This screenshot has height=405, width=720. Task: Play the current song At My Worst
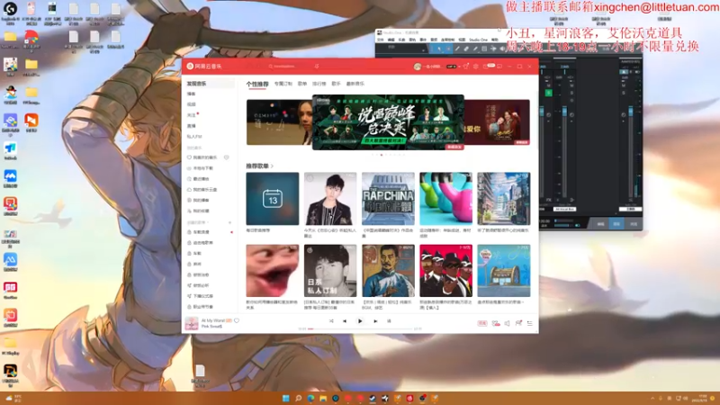(x=360, y=321)
